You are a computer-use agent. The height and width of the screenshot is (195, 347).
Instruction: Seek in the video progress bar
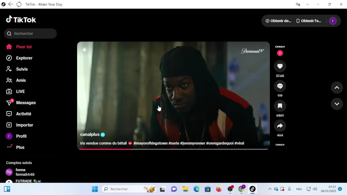[173, 149]
